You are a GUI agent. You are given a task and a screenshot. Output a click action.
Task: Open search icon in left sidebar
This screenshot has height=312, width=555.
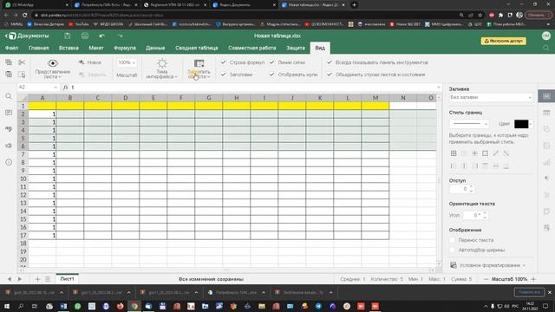pyautogui.click(x=9, y=96)
